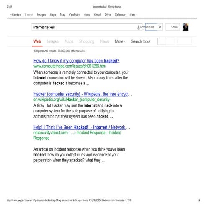Switch to the Shopping results tab
Viewport: 207px width, 207px height.
pyautogui.click(x=87, y=41)
